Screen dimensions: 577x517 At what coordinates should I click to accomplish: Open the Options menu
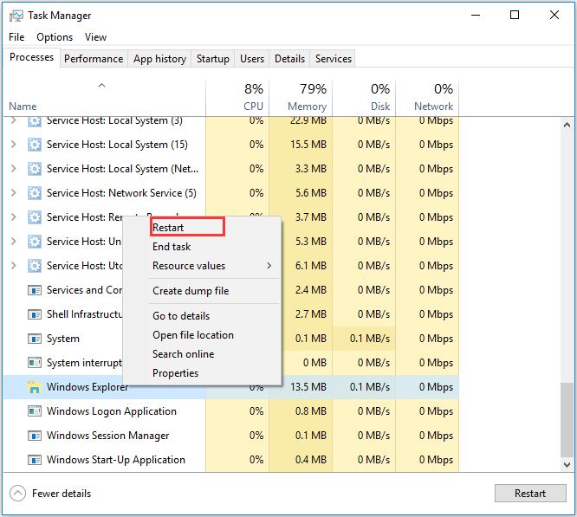(55, 37)
